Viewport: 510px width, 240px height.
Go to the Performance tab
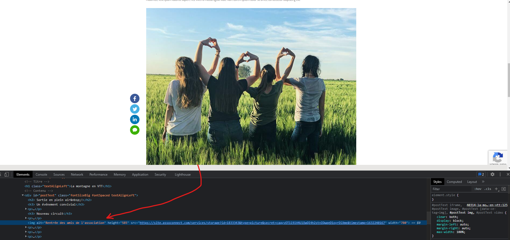pos(98,175)
